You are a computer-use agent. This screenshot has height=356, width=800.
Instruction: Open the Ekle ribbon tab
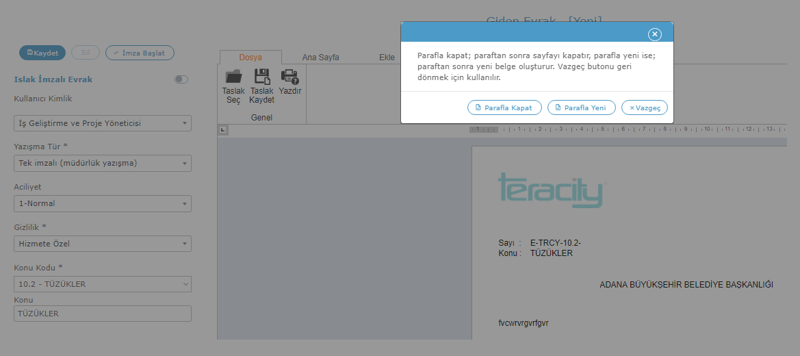(x=387, y=58)
